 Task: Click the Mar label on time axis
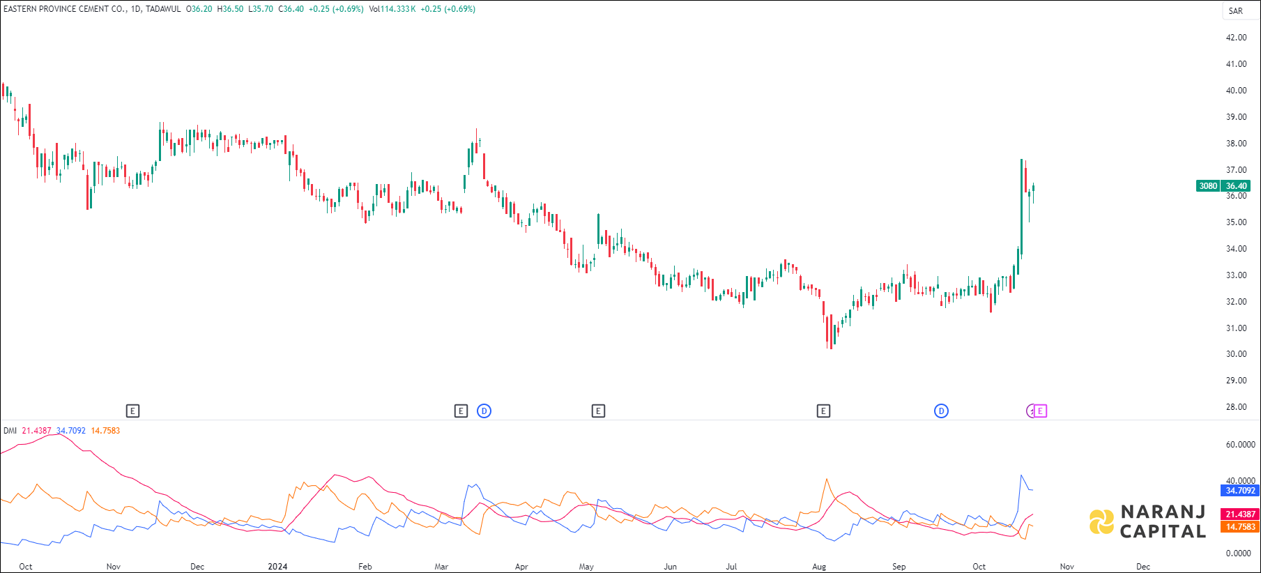point(441,567)
